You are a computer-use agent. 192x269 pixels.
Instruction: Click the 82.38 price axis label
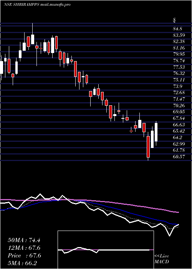click(179, 42)
